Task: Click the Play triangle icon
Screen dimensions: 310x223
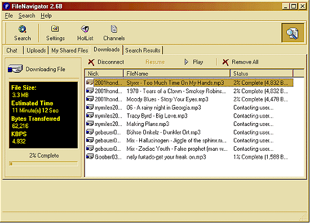Action: [x=186, y=62]
